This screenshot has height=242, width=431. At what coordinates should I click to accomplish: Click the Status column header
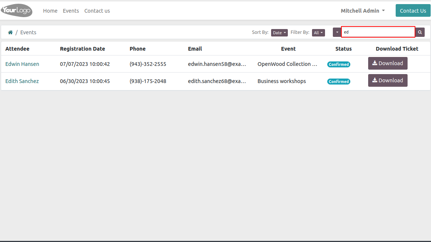344,49
